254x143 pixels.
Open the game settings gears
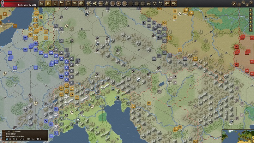243,2
